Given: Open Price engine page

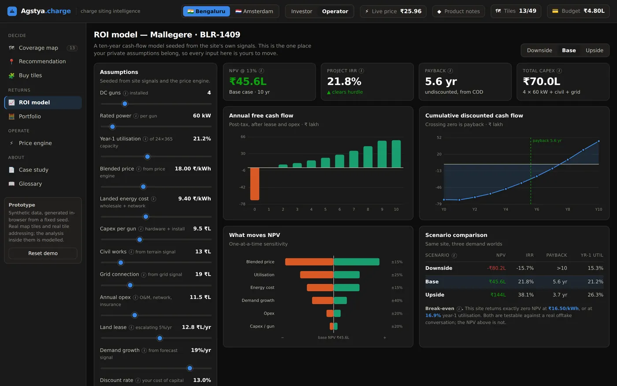Looking at the screenshot, I should 43,143.
